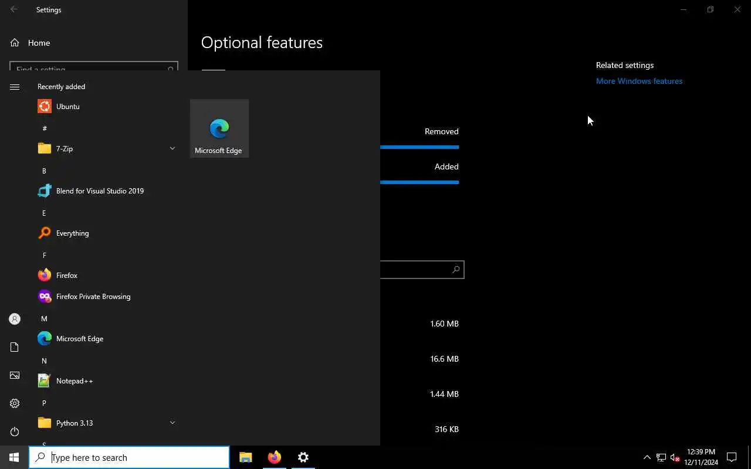This screenshot has width=751, height=469.
Task: Click the Recently added heading
Action: pyautogui.click(x=61, y=86)
